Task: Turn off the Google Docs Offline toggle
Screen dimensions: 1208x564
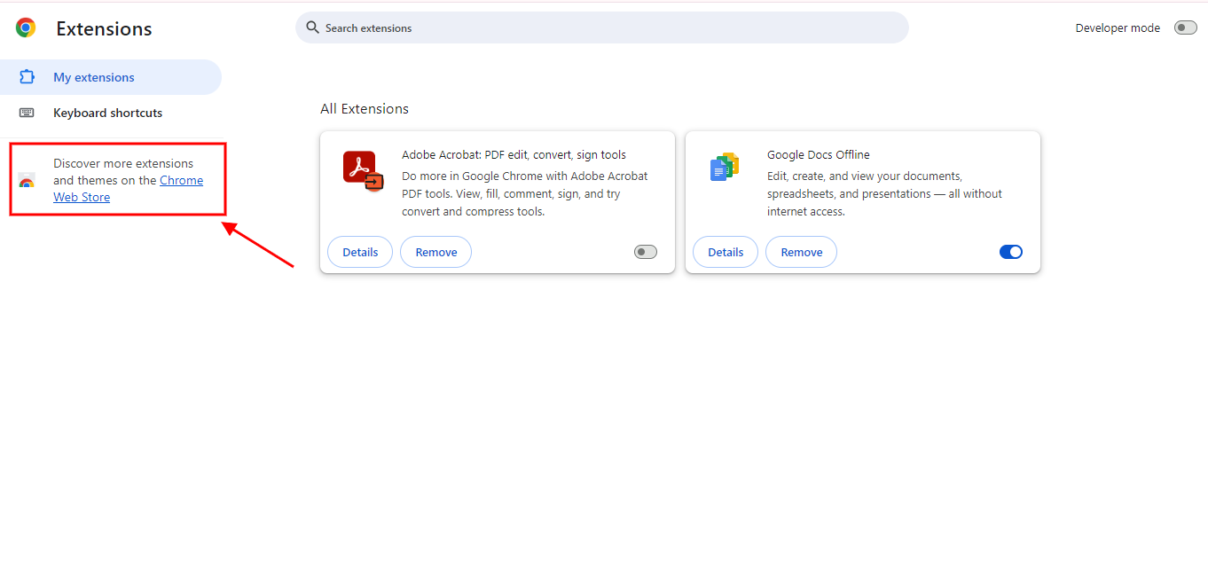Action: coord(1011,252)
